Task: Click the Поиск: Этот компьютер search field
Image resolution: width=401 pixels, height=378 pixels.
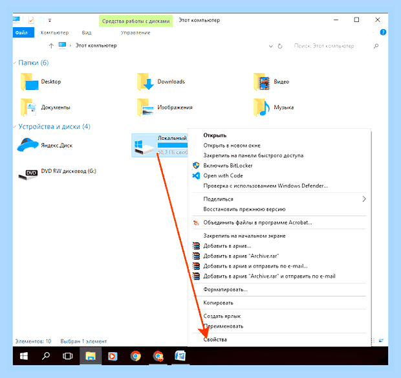Action: click(x=332, y=46)
